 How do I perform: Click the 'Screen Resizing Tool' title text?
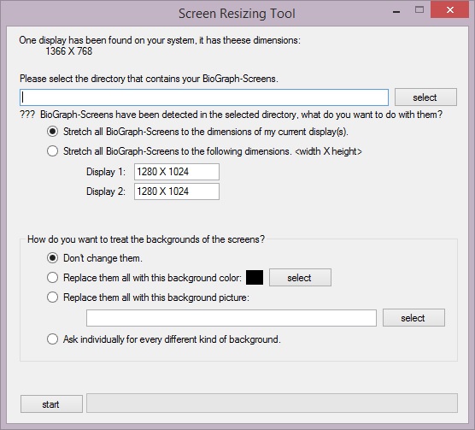click(237, 14)
